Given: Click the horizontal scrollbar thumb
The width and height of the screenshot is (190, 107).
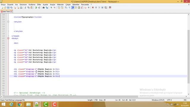Looking at the screenshot, I should 70,97.
